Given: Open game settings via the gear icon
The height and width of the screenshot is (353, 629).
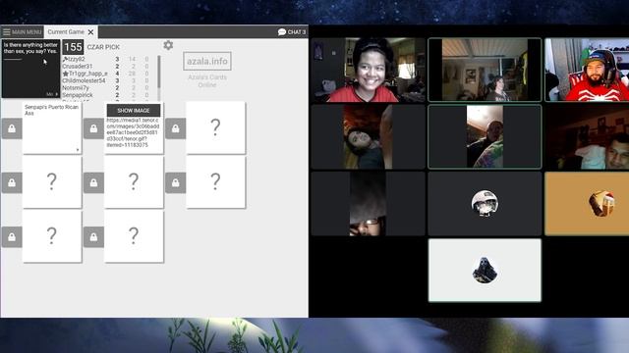Looking at the screenshot, I should [x=168, y=45].
